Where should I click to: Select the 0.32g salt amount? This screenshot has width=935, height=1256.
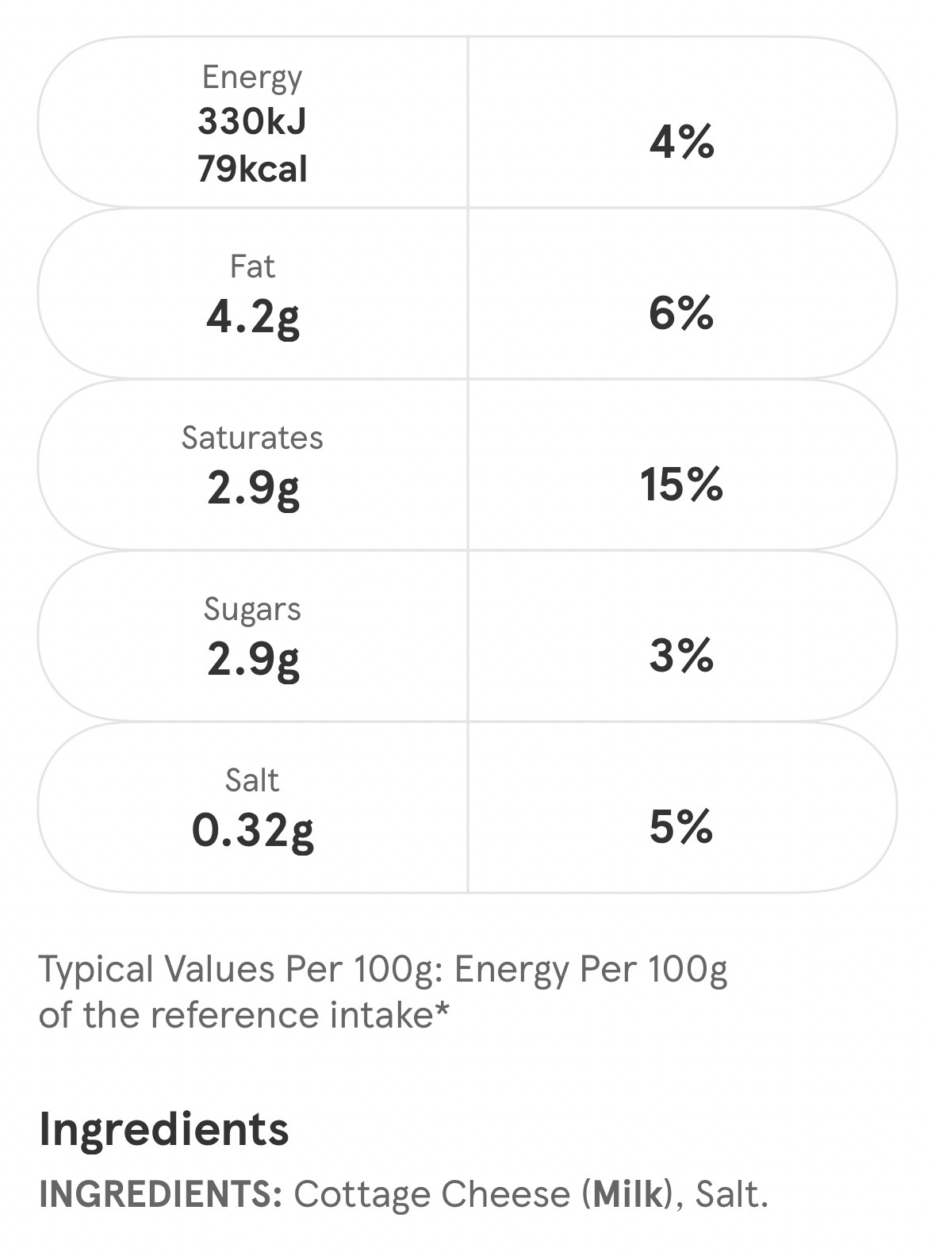pos(252,830)
